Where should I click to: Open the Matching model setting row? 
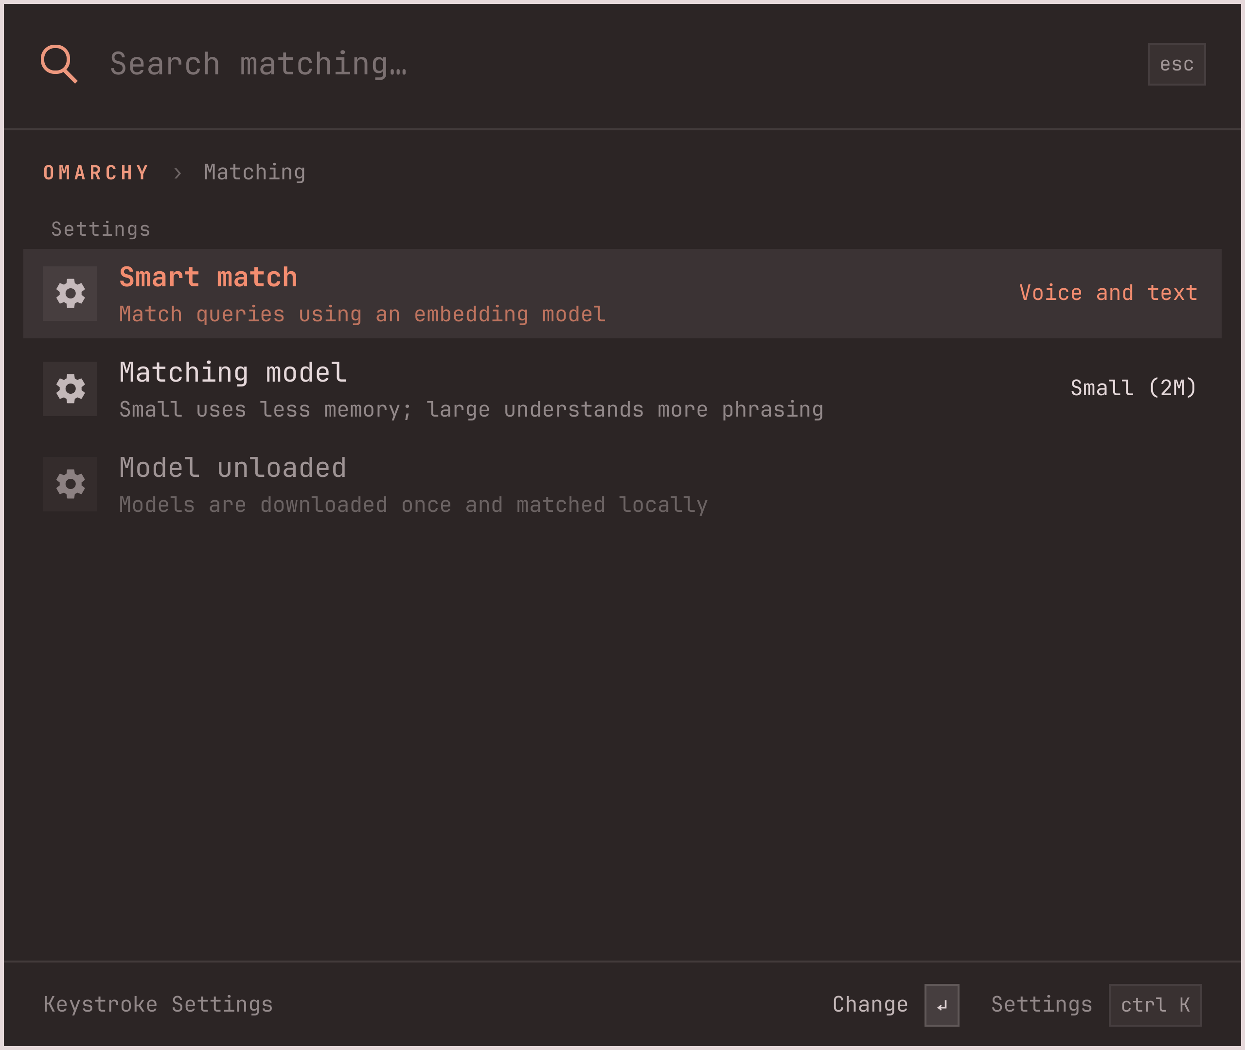coord(622,389)
